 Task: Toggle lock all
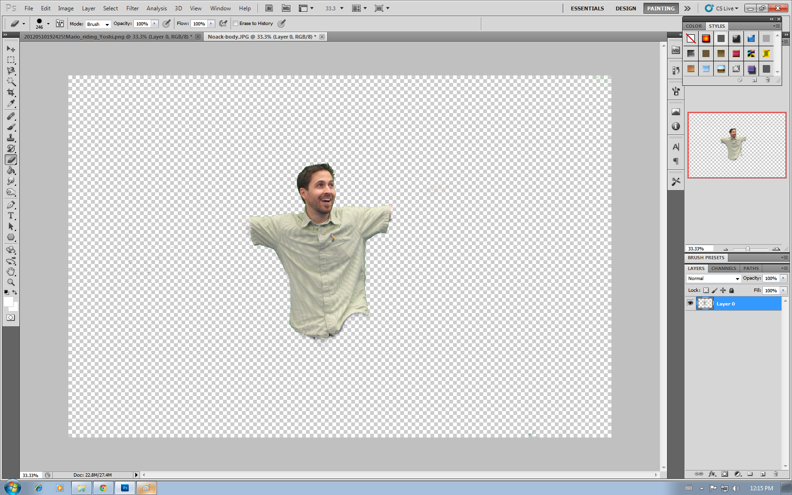tap(731, 290)
